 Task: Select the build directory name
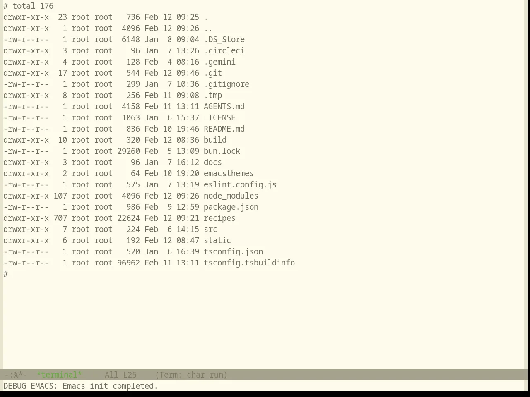[215, 140]
